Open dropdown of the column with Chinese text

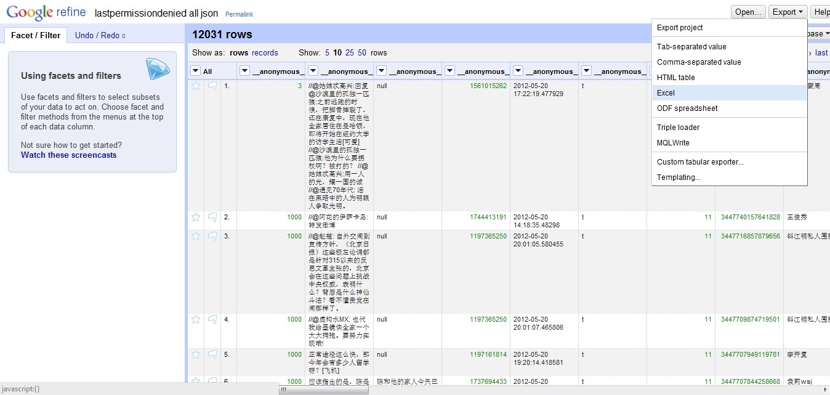[x=313, y=71]
